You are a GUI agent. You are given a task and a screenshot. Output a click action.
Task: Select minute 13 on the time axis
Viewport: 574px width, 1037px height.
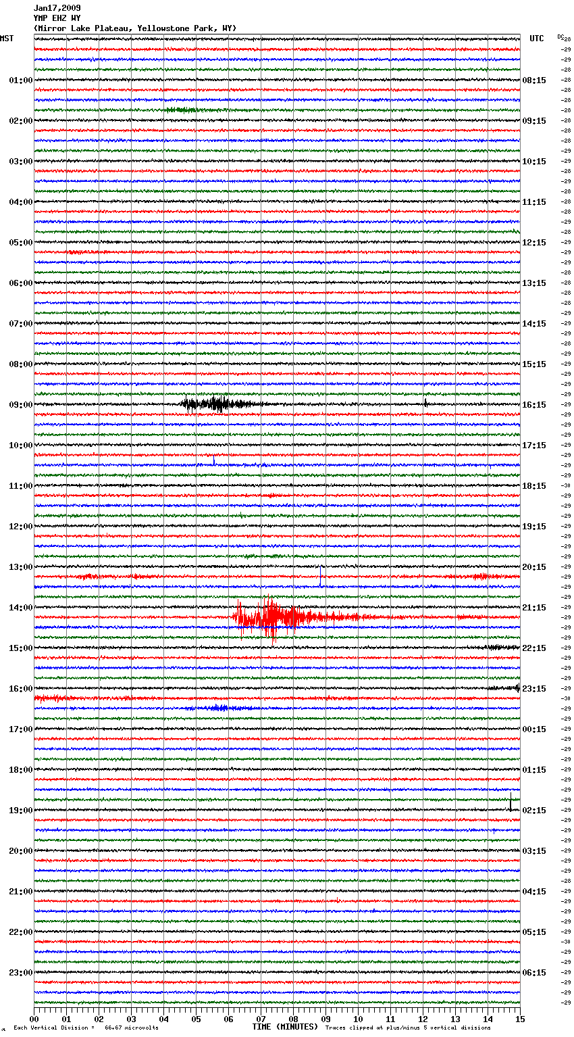point(455,1019)
